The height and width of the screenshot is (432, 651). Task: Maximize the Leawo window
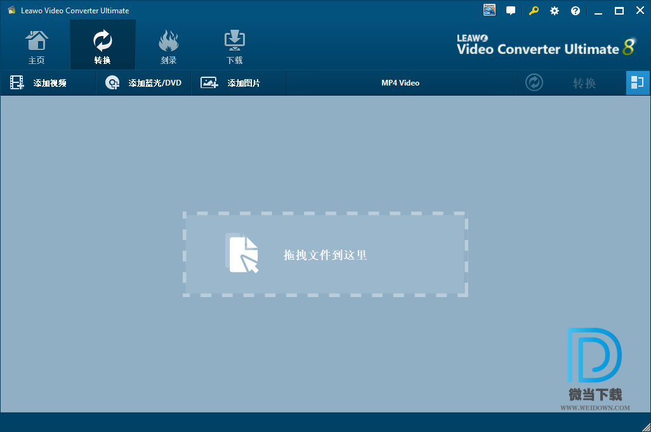(x=619, y=11)
